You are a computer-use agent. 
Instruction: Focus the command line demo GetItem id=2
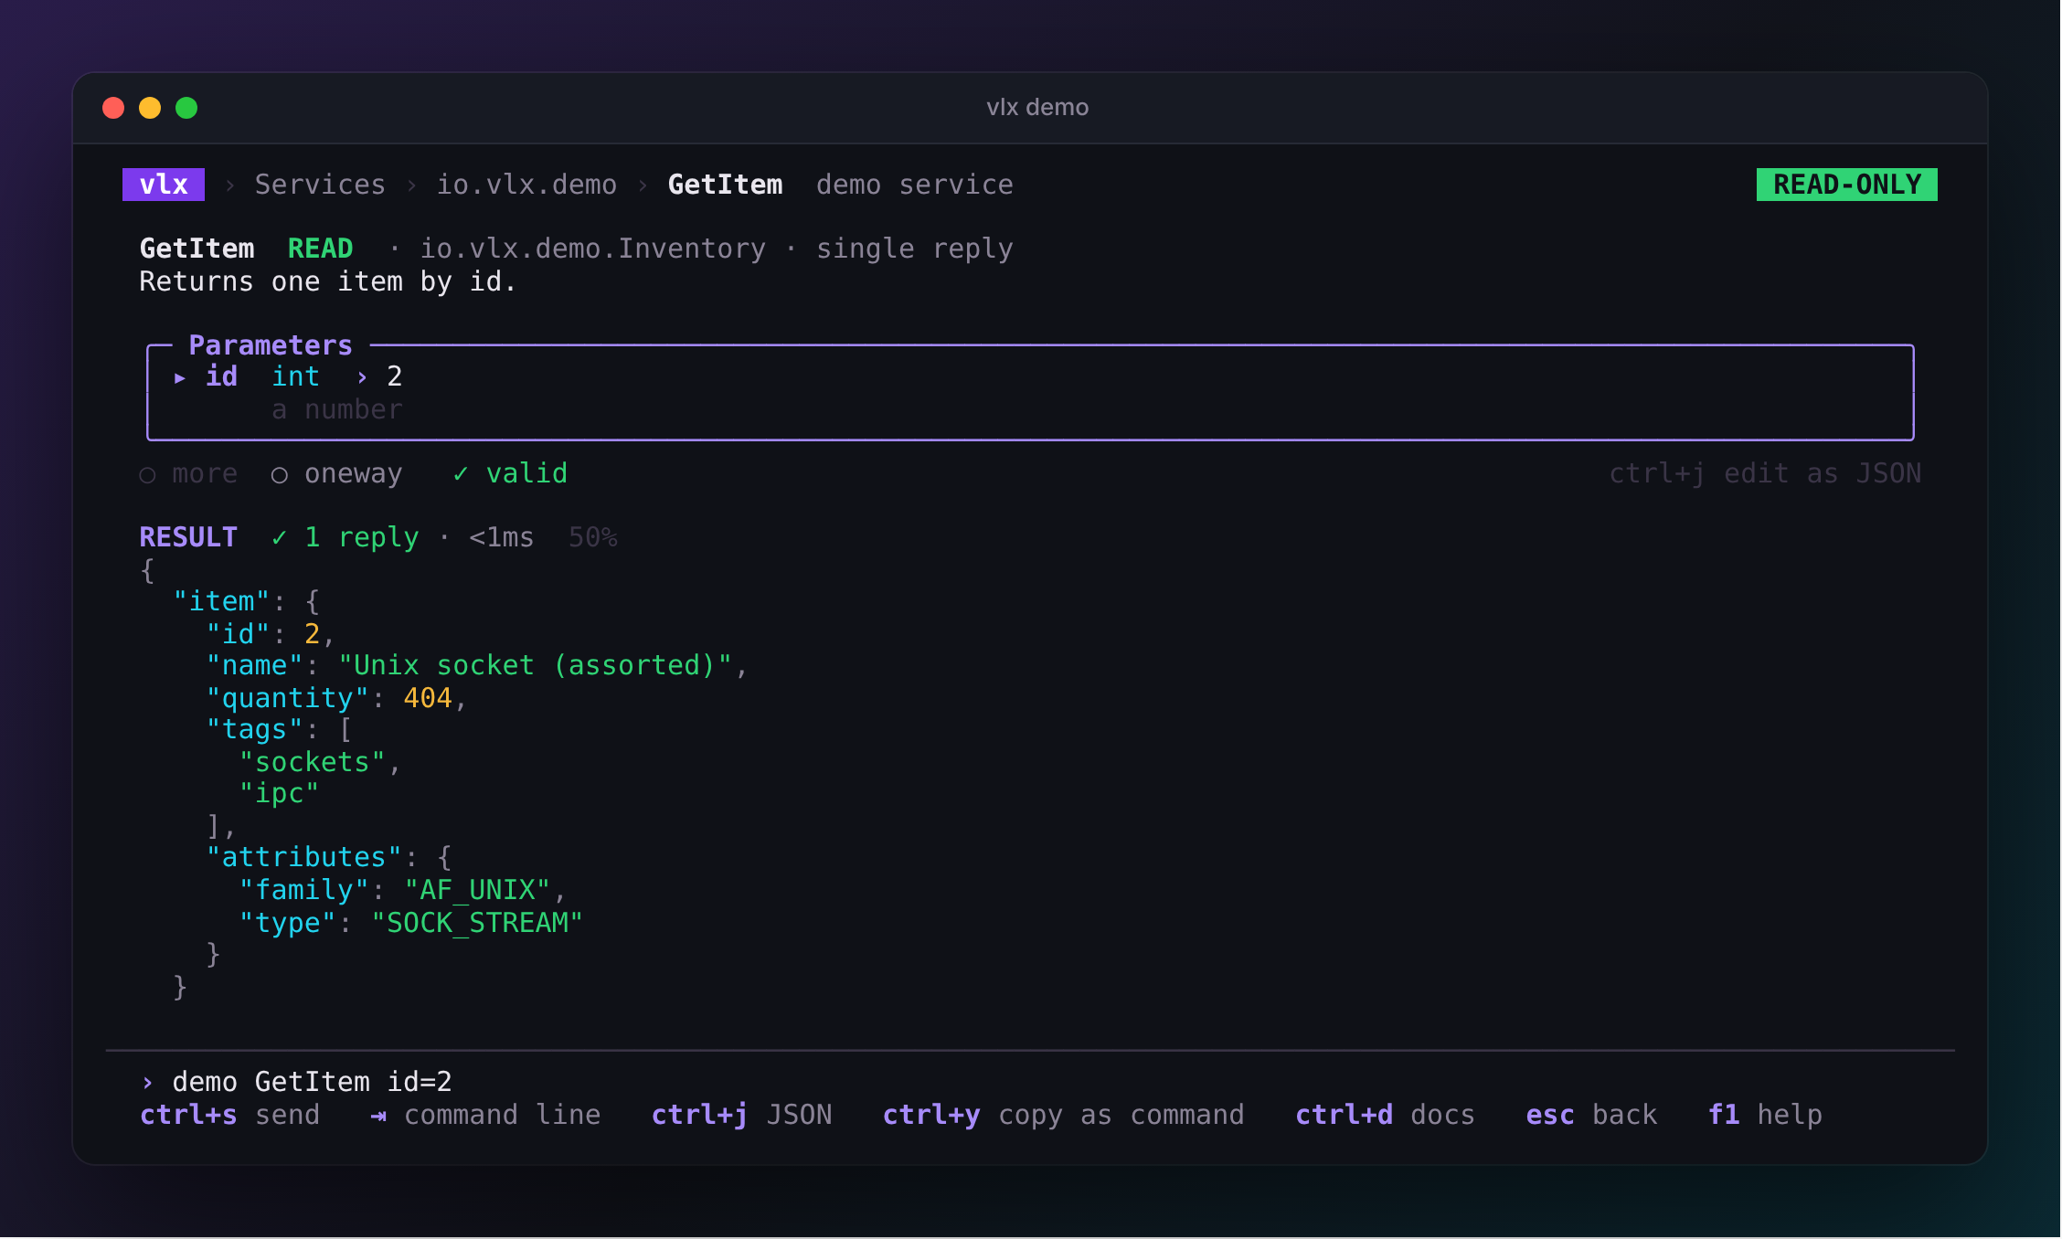point(312,1082)
